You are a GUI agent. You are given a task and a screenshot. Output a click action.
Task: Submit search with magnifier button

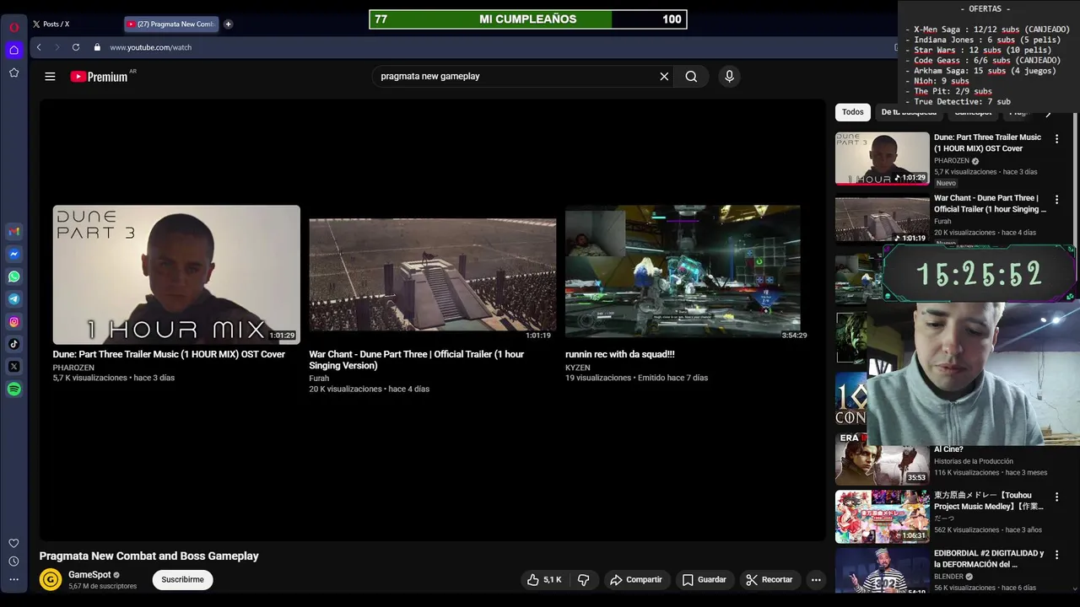click(x=691, y=77)
